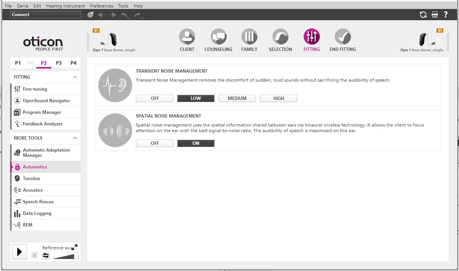The height and width of the screenshot is (271, 459).
Task: Set Transient Noise Management to HIGH
Action: (x=278, y=98)
